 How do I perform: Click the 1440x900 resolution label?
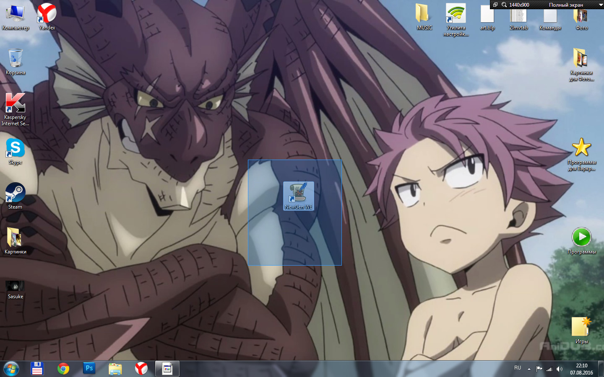pyautogui.click(x=519, y=5)
